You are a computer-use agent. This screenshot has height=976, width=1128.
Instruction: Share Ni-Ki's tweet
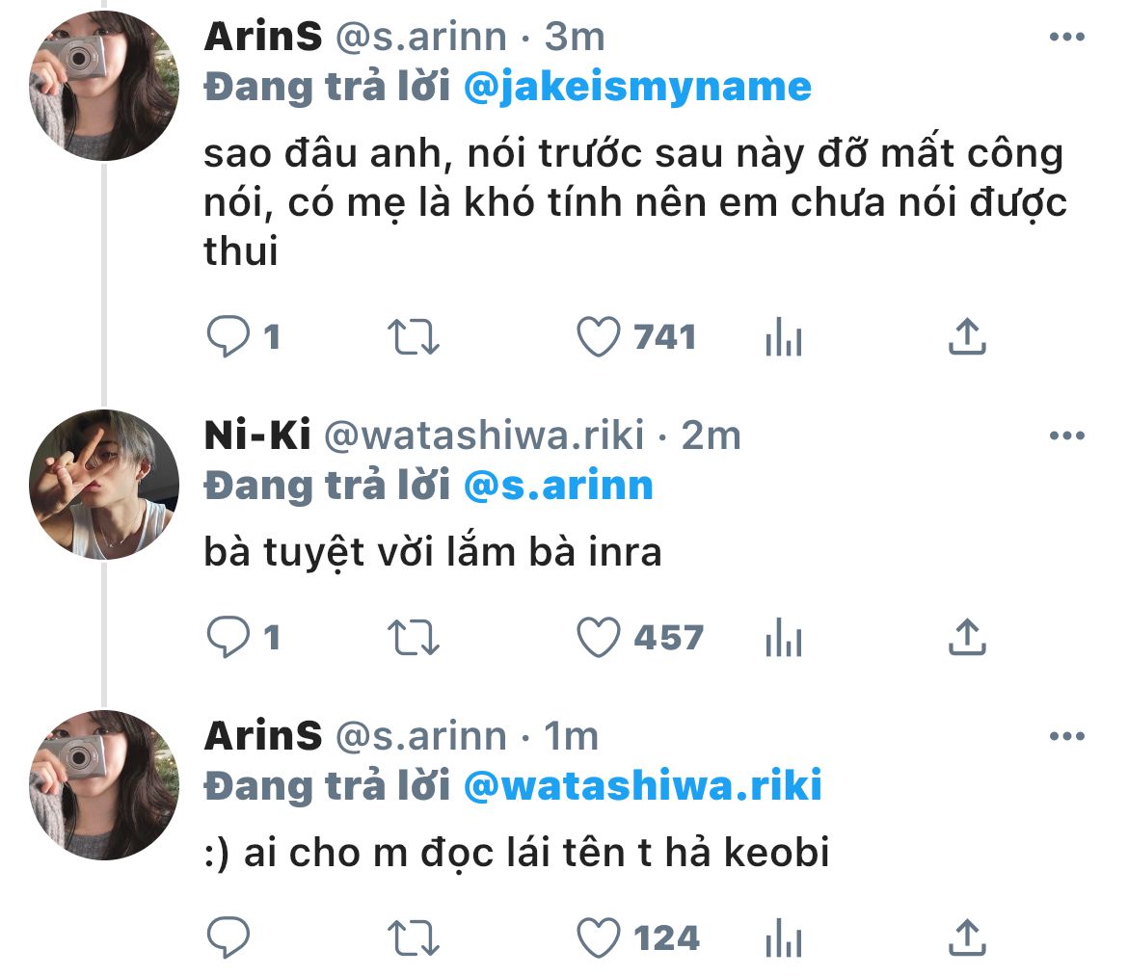click(966, 637)
